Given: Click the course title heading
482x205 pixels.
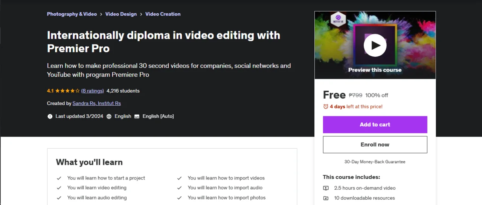Looking at the screenshot, I should click(163, 42).
